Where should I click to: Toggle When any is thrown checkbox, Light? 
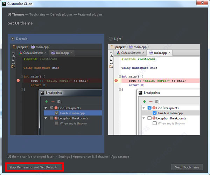pyautogui.click(x=155, y=123)
